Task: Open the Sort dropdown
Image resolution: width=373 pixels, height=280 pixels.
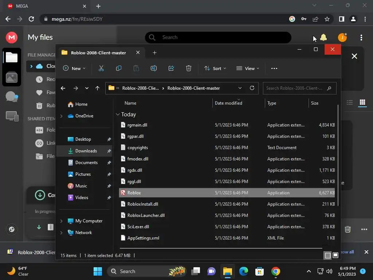Action: pos(215,68)
